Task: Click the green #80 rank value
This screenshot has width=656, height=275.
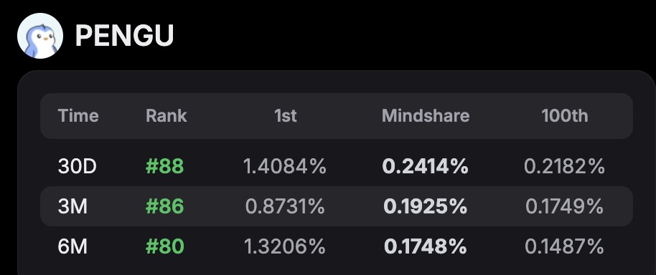Action: 165,246
